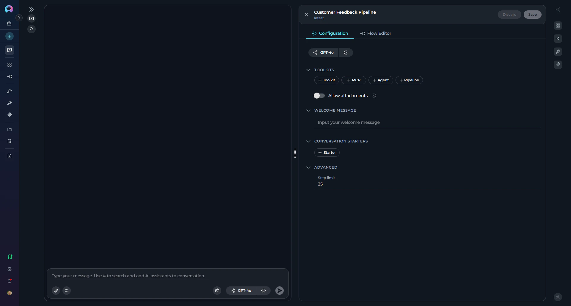Select the Configuration tab
Image resolution: width=571 pixels, height=306 pixels.
pyautogui.click(x=330, y=33)
